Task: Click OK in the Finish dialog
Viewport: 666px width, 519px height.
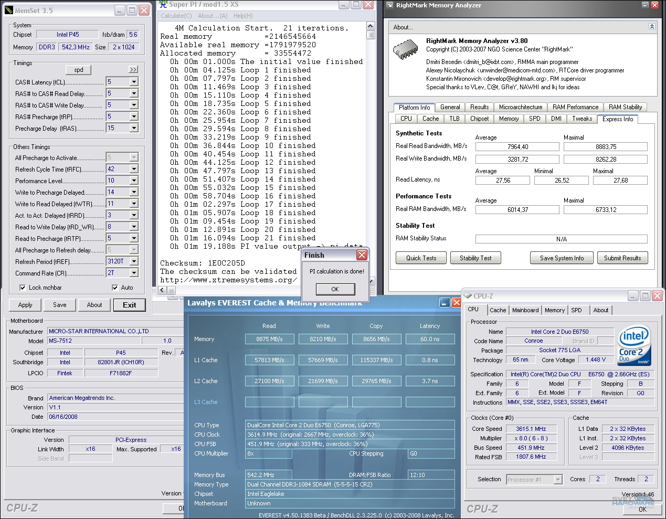Action: (335, 289)
